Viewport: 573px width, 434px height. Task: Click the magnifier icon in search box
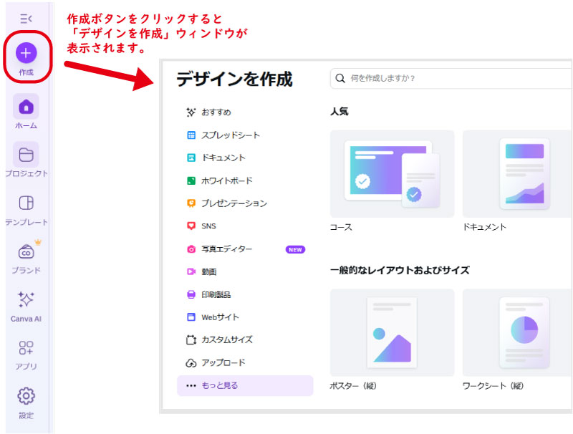340,78
